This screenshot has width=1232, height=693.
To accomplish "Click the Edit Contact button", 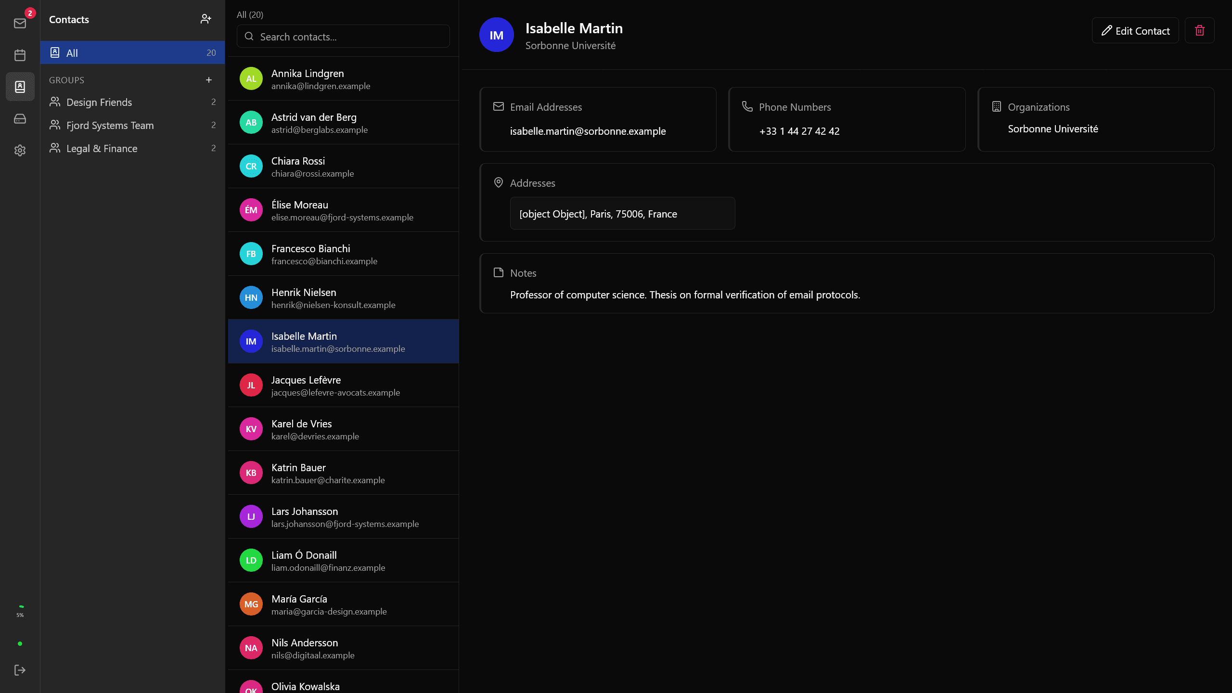I will pos(1135,31).
